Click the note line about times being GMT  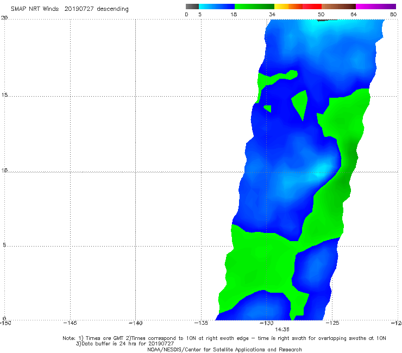point(224,338)
